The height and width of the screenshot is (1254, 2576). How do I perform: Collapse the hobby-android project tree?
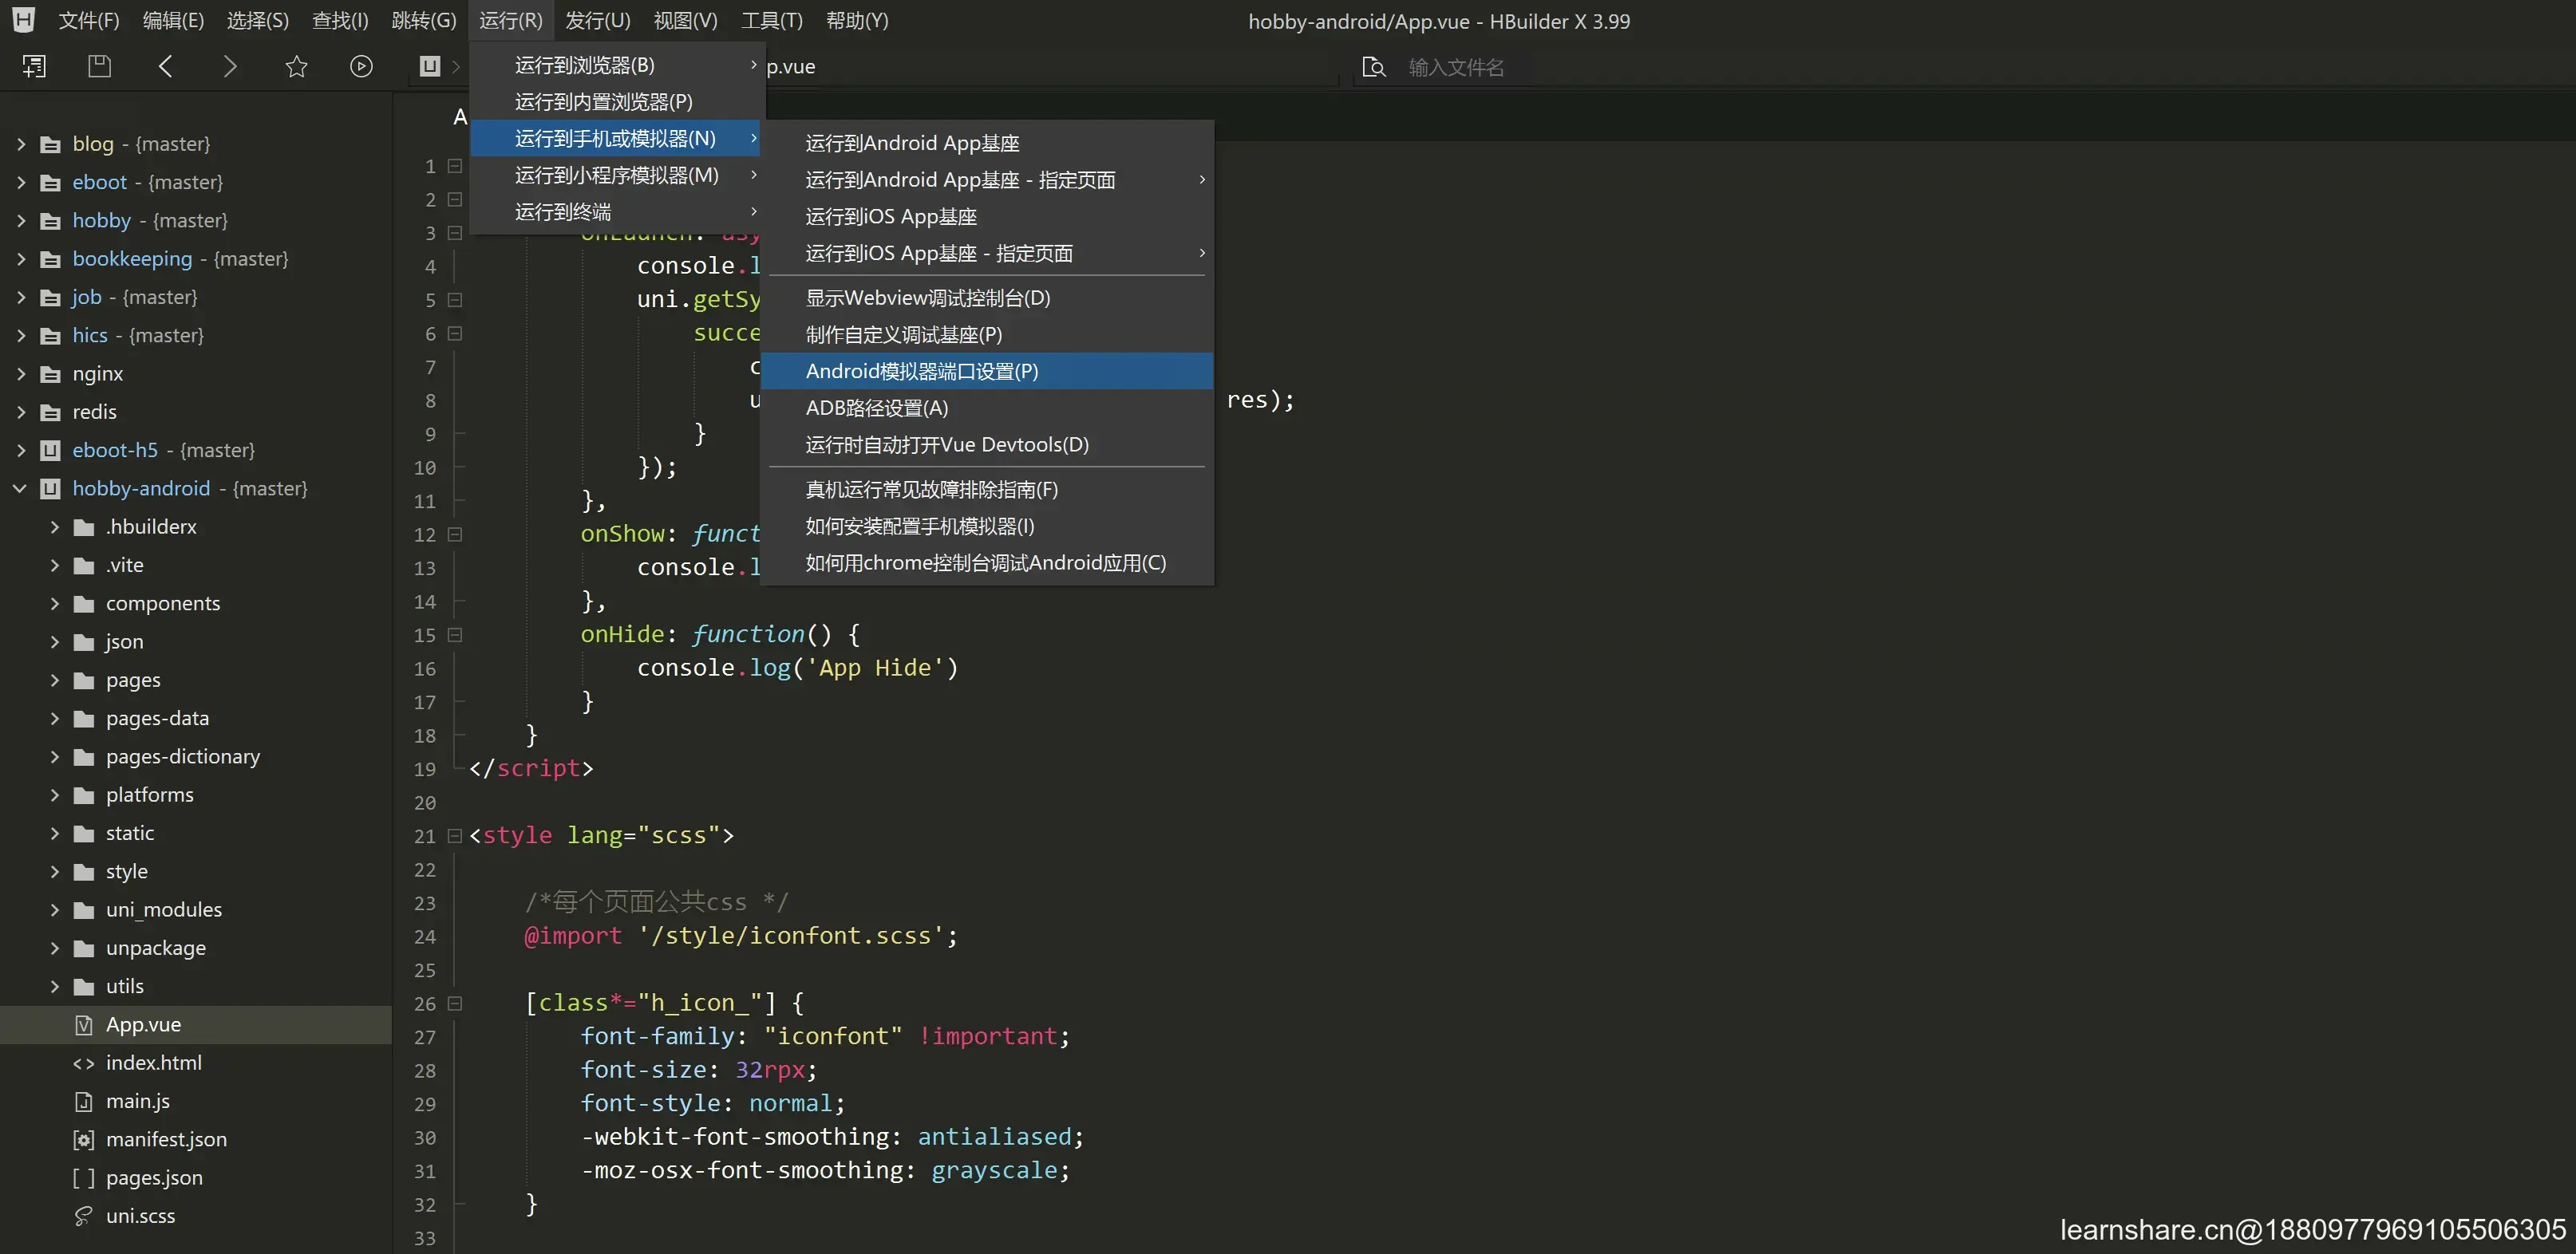click(20, 488)
